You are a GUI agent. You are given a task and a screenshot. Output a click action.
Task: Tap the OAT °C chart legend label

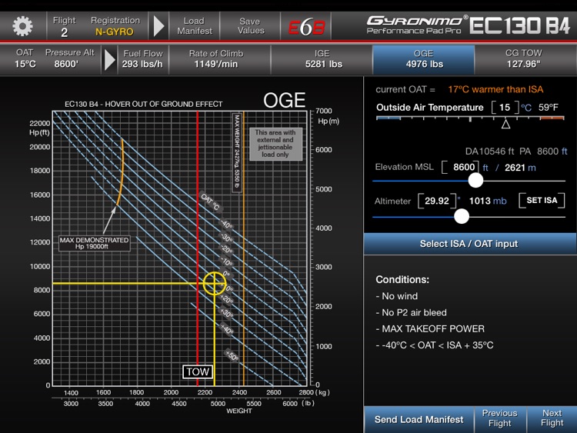point(210,202)
